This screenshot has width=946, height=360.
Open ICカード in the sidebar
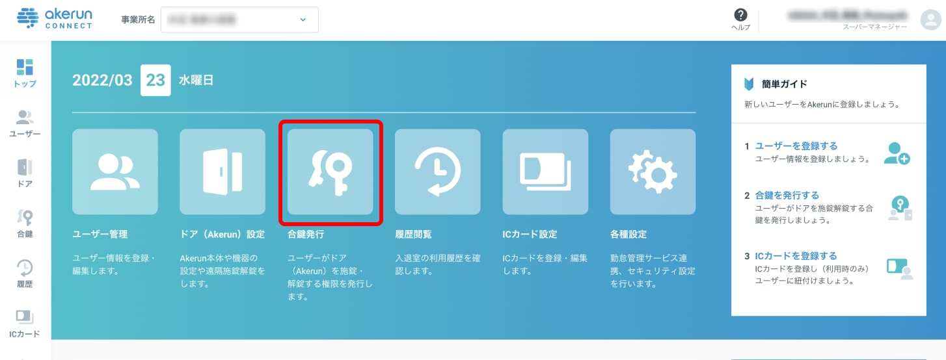pos(25,324)
